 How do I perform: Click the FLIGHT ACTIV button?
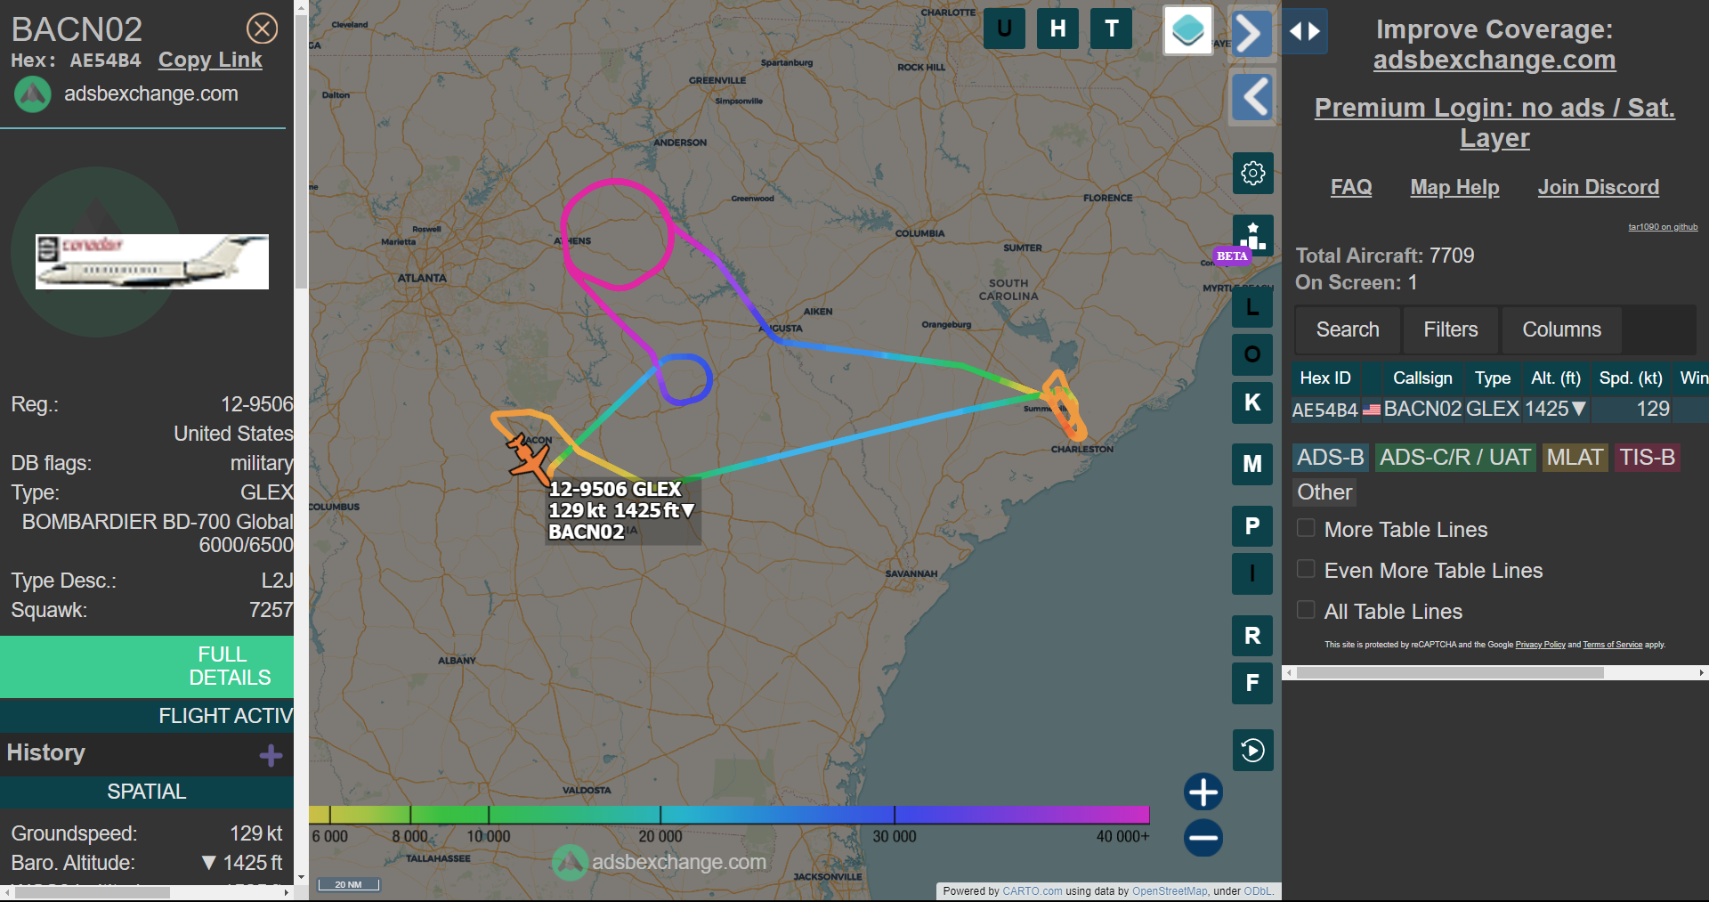(147, 716)
